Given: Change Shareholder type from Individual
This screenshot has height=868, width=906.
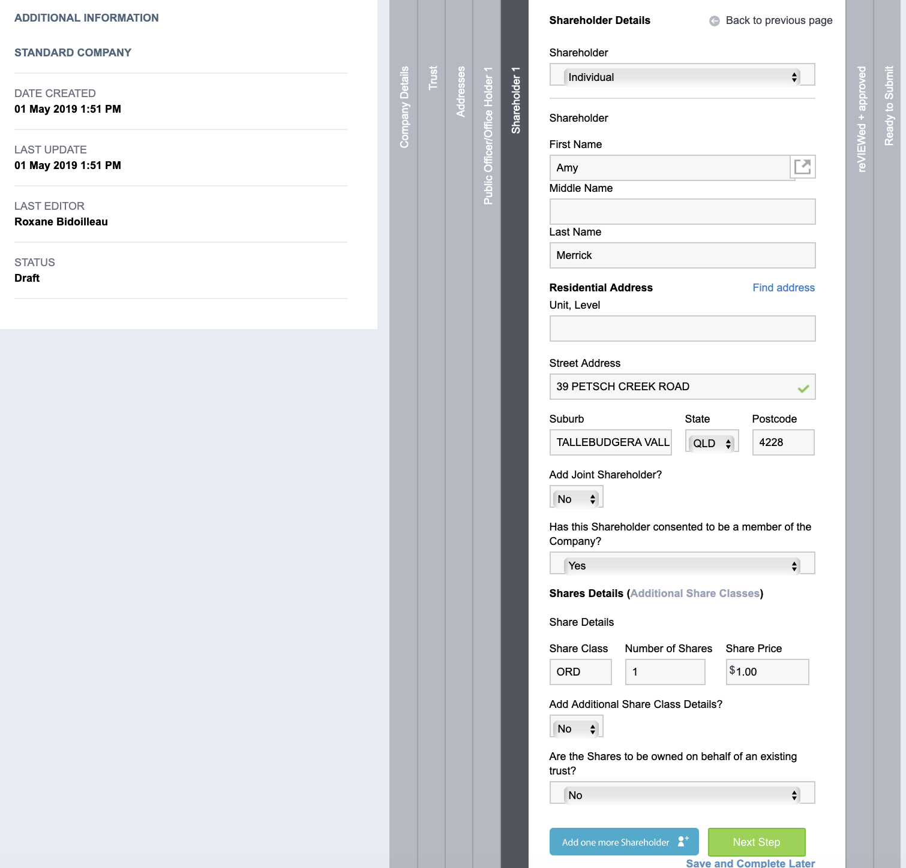Looking at the screenshot, I should point(682,77).
